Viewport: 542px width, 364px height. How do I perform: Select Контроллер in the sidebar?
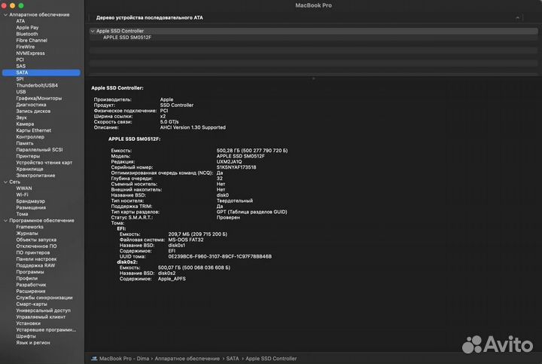pyautogui.click(x=30, y=136)
